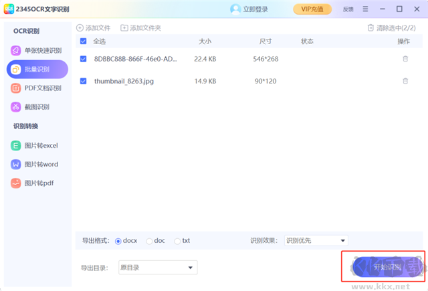Click the user avatar login icon
The width and height of the screenshot is (428, 291).
(235, 9)
